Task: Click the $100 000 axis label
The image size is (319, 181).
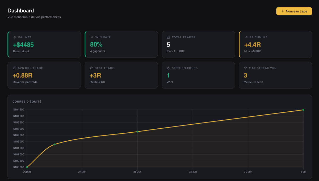Action: [x=18, y=167]
